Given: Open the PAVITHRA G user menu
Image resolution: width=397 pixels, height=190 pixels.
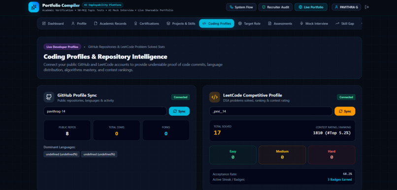Looking at the screenshot, I should (x=346, y=7).
